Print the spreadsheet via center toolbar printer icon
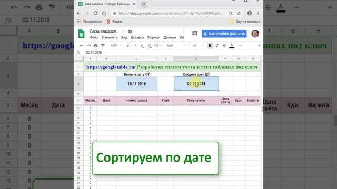Screen dimensions: 337x189 (96, 46)
